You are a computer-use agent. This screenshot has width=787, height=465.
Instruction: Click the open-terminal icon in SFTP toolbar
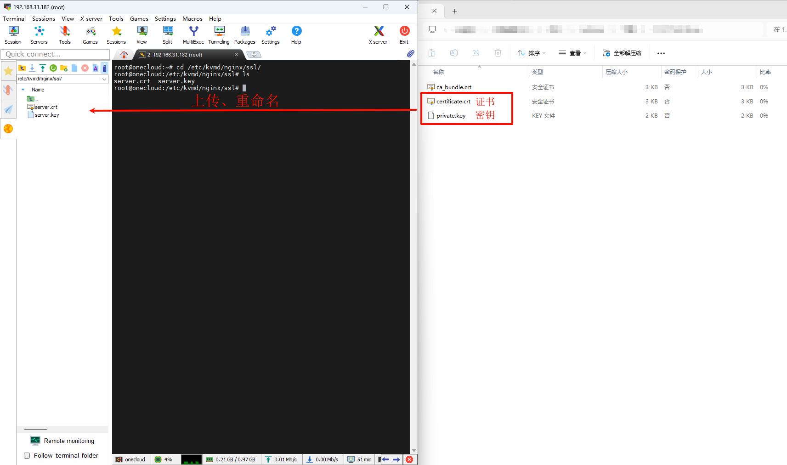coord(104,68)
